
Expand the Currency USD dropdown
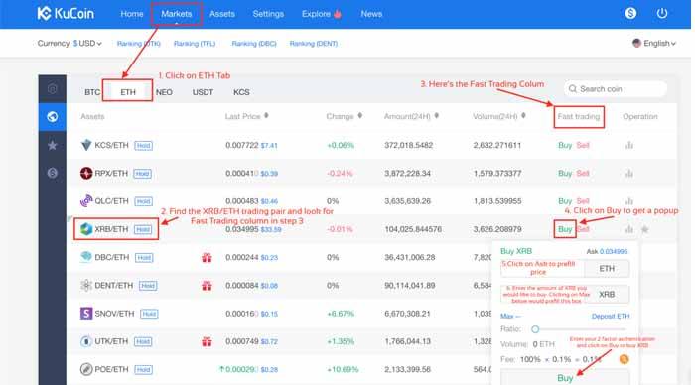point(87,43)
